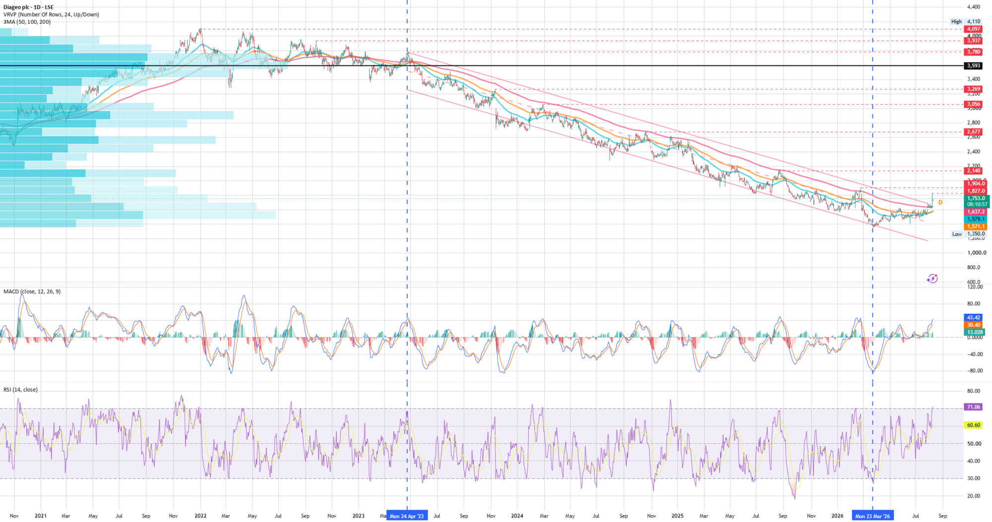Click the 800.0 price scale value
992x522 pixels.
pyautogui.click(x=974, y=267)
